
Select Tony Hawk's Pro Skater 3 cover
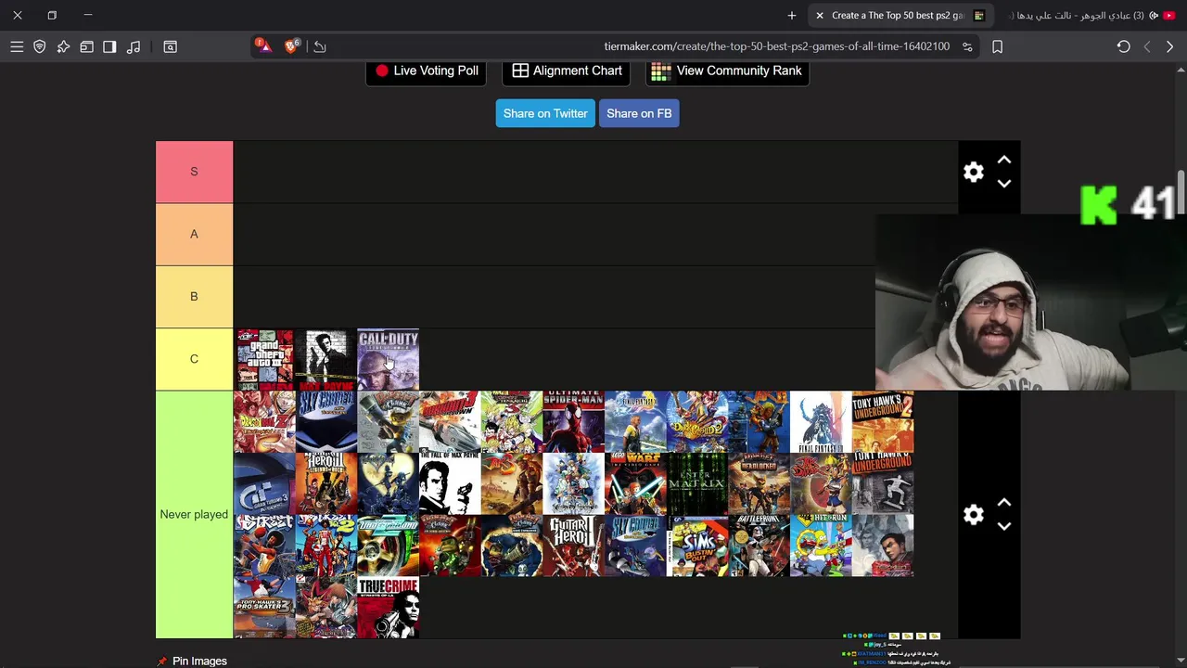coord(264,608)
